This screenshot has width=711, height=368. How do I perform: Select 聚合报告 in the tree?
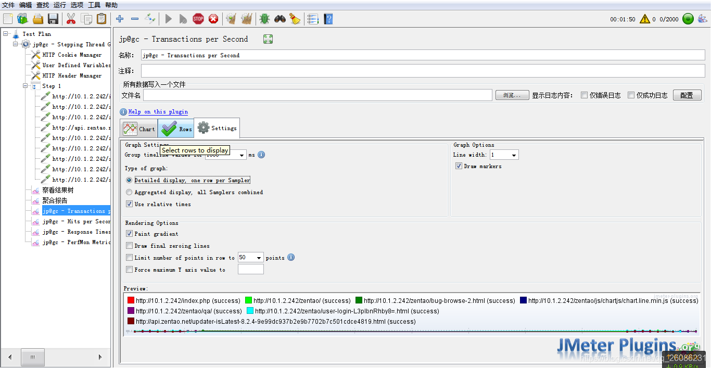(x=55, y=200)
